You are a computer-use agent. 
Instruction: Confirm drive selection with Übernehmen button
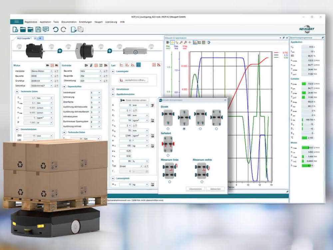195,189
